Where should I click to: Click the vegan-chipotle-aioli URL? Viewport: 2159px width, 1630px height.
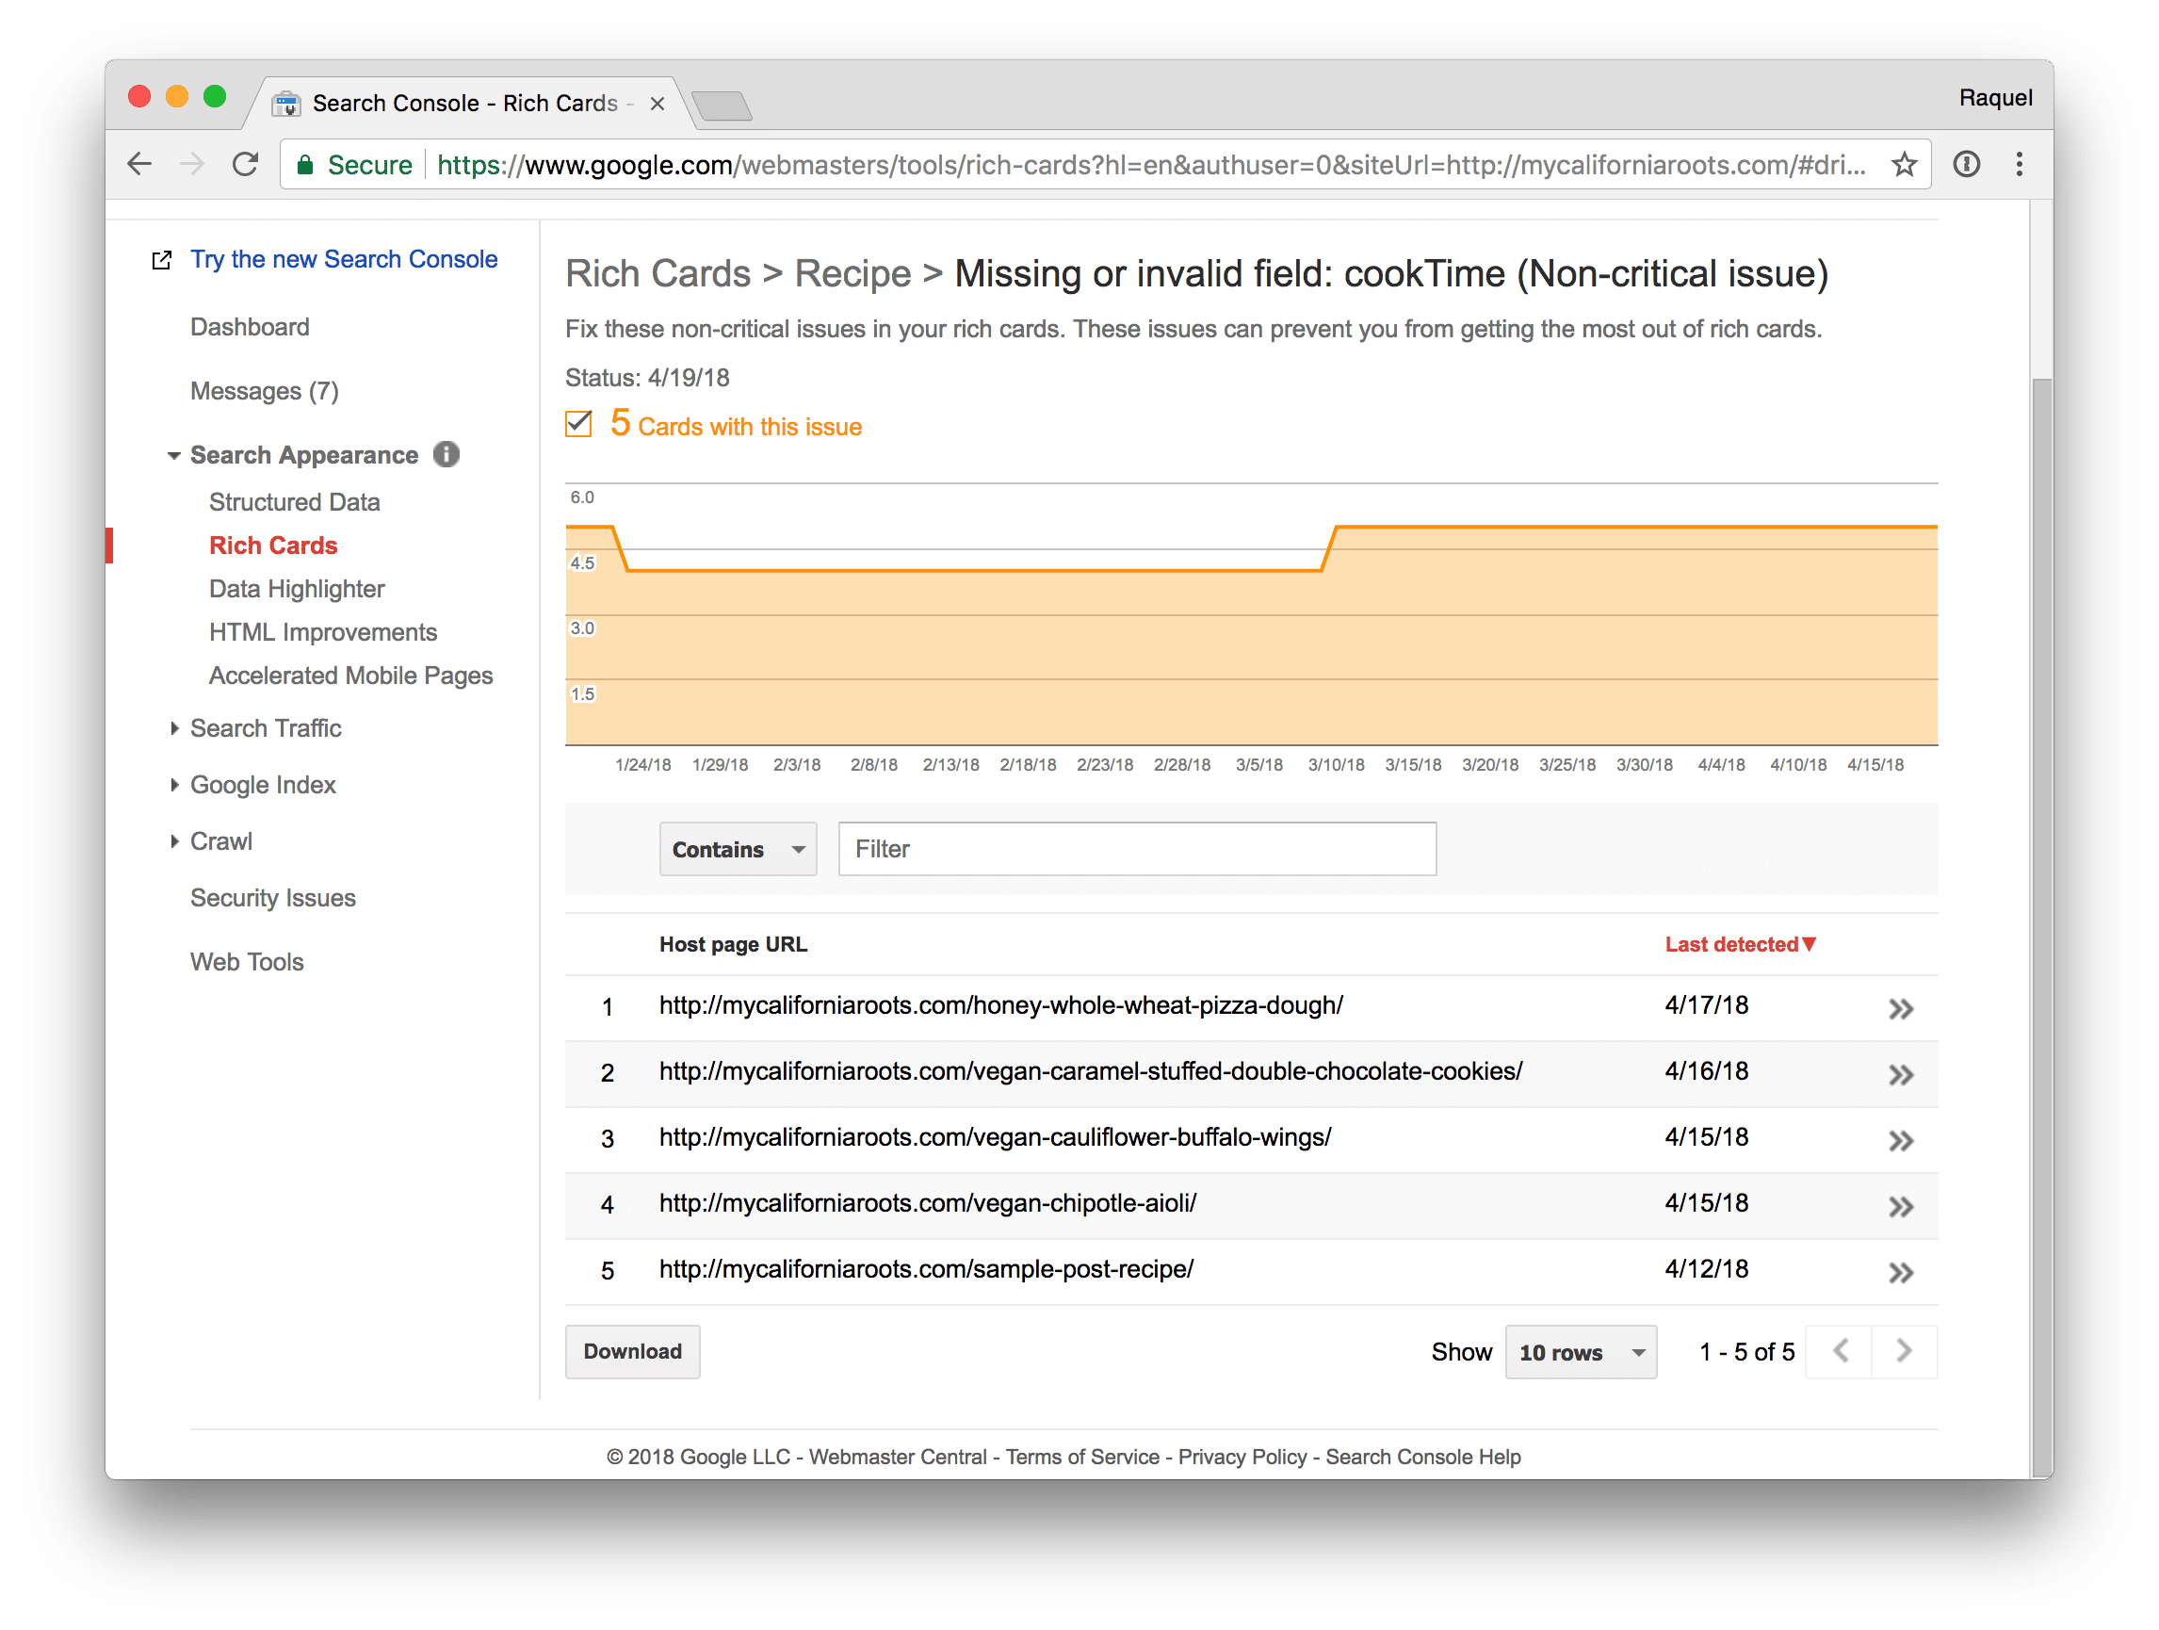927,1203
